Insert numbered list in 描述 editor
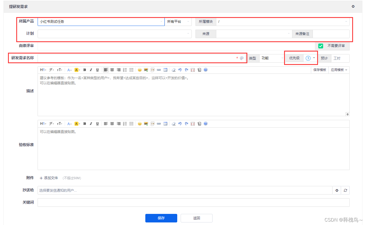This screenshot has width=367, height=225. pos(125,70)
